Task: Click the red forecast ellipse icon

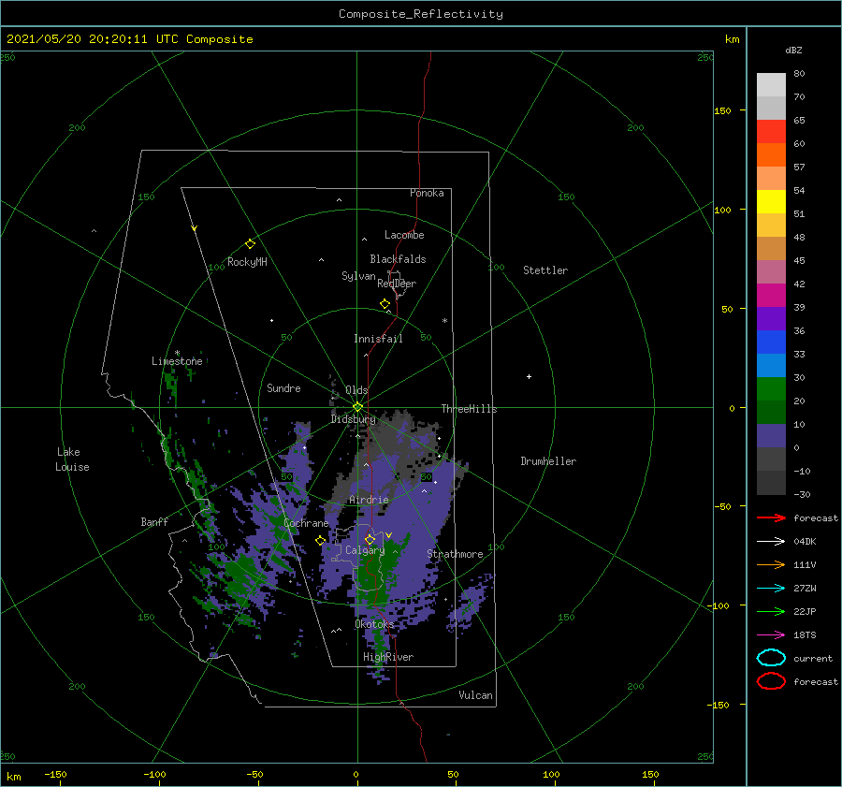Action: pos(771,681)
